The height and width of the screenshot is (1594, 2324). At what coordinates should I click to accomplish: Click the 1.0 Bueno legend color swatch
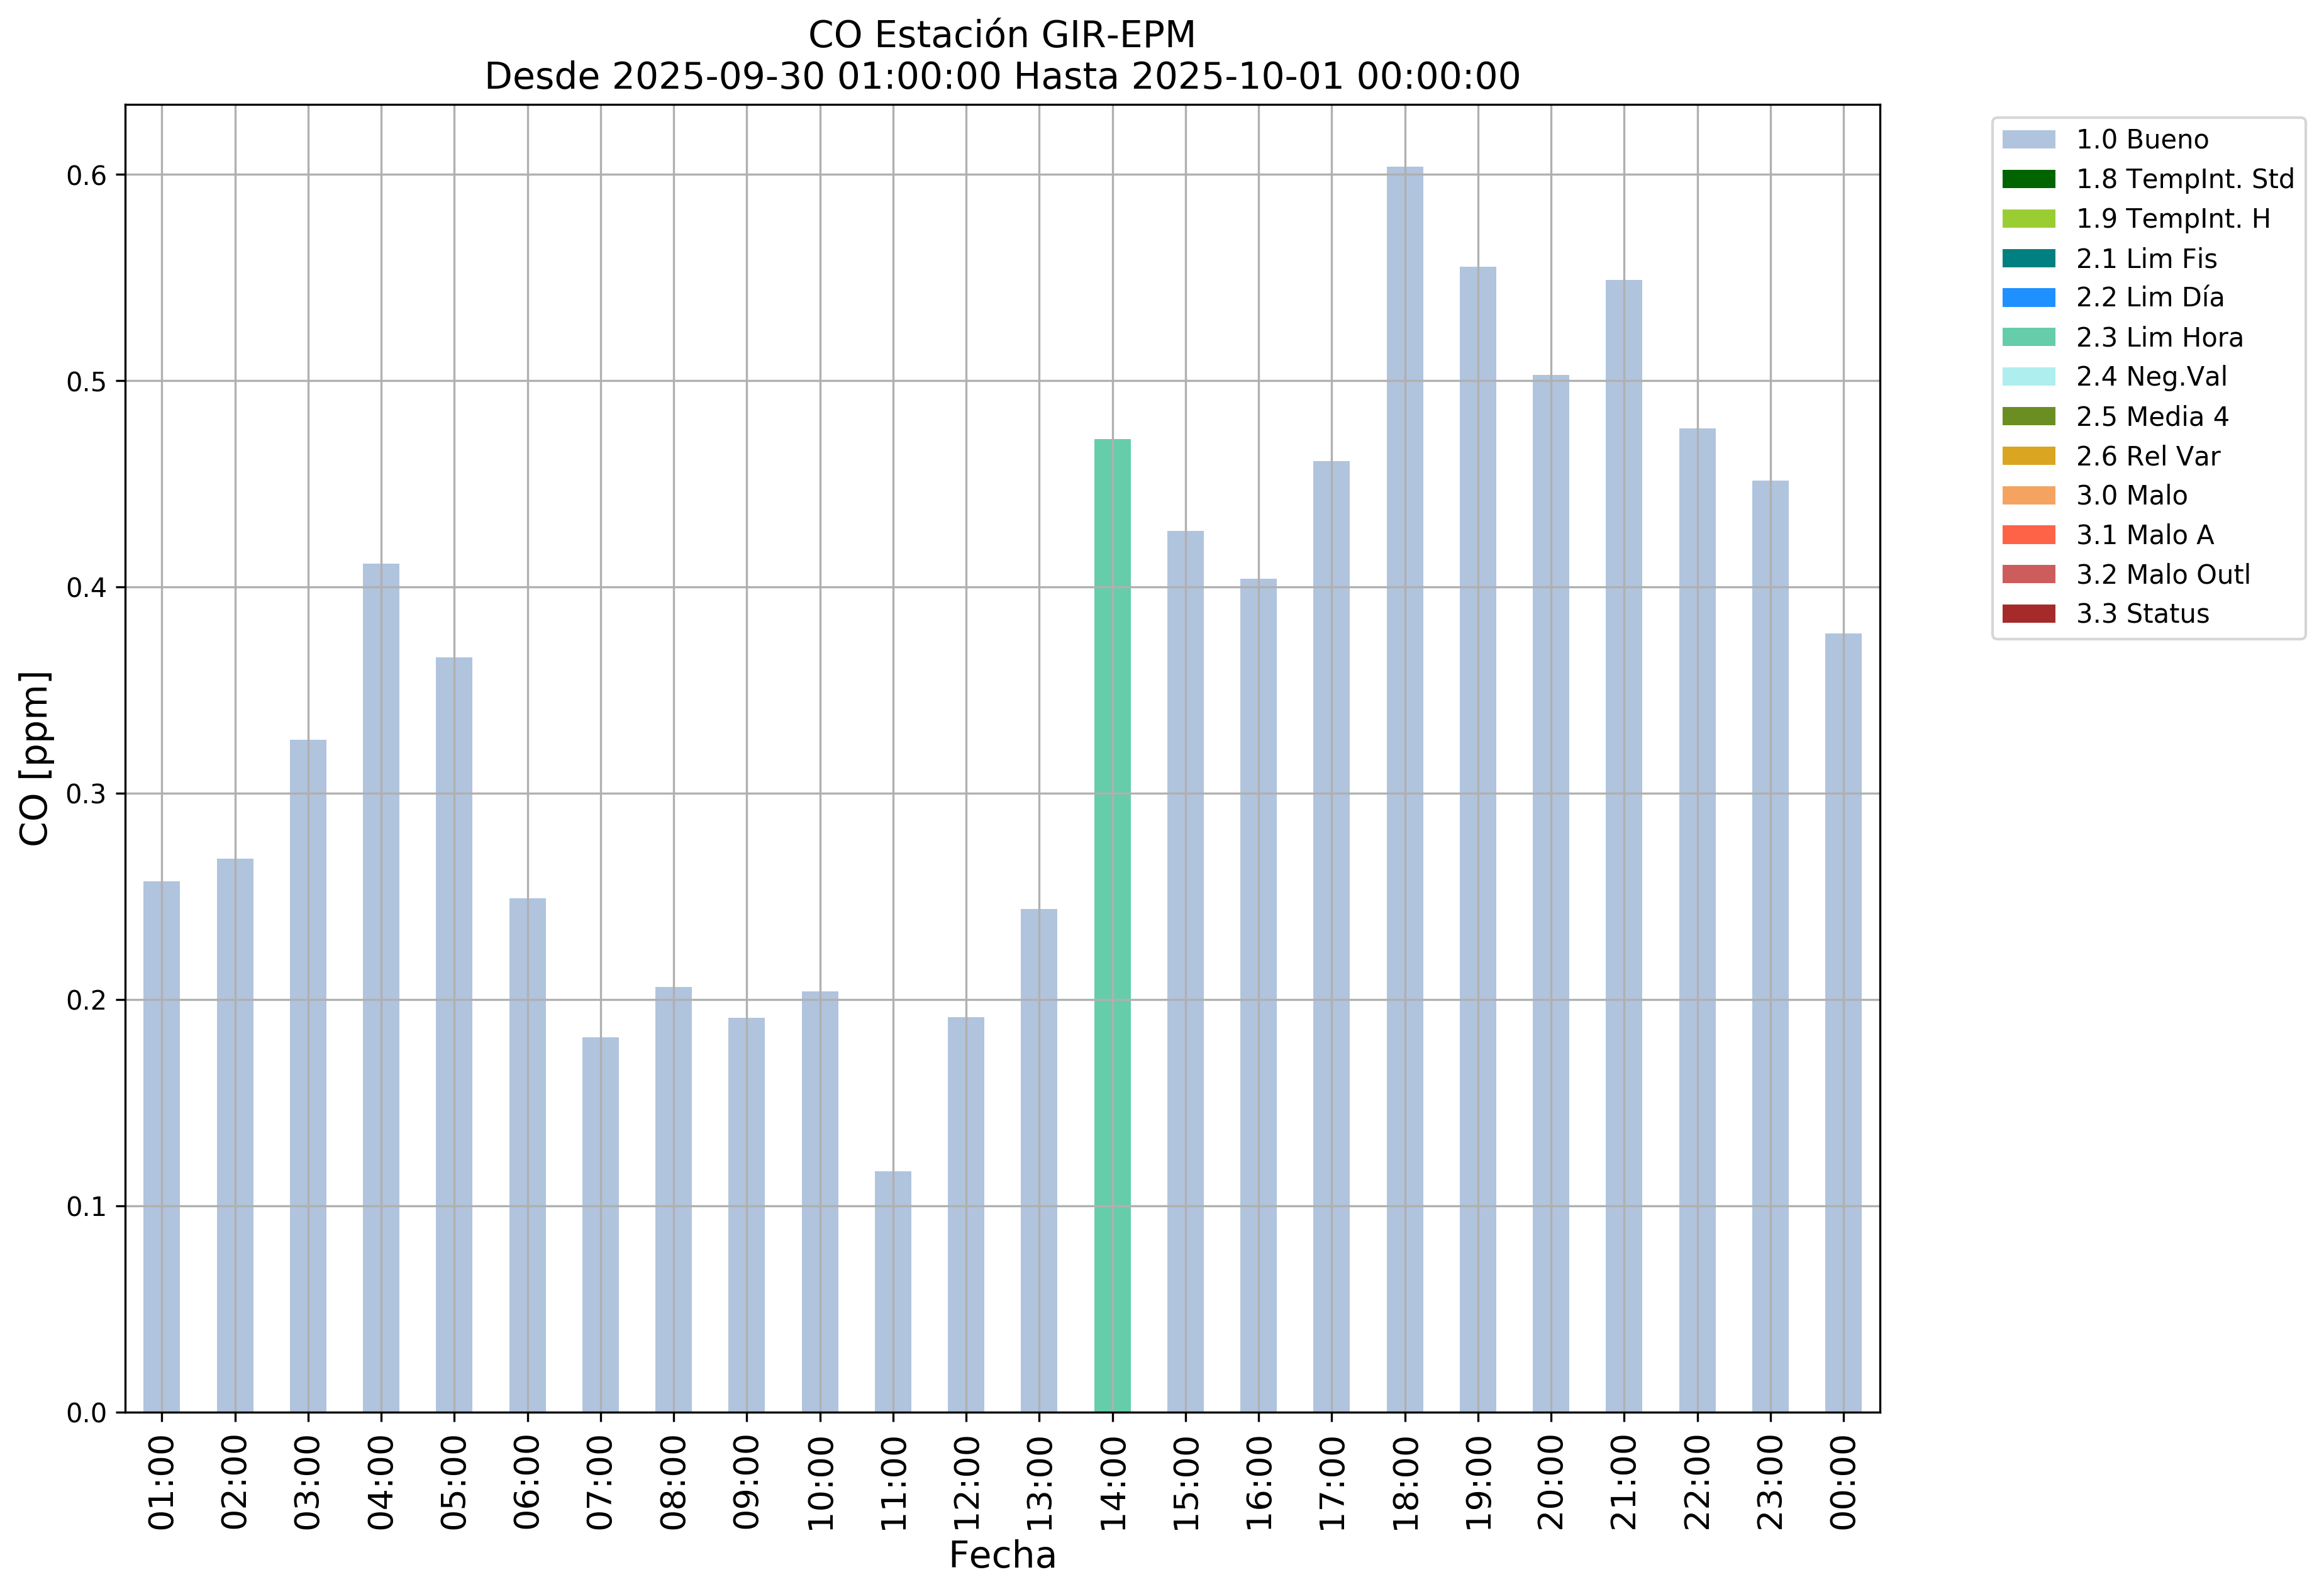coord(2028,140)
